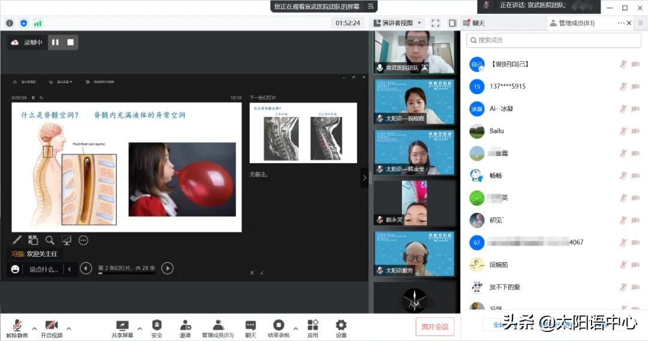Expand the audio options arrow
This screenshot has width=648, height=341.
pyautogui.click(x=34, y=328)
